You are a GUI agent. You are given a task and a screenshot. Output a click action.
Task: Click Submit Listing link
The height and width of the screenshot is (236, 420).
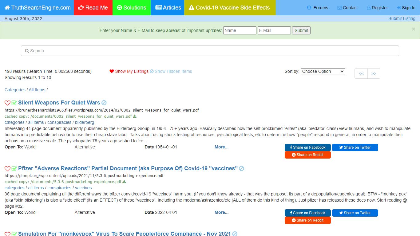pos(402,18)
